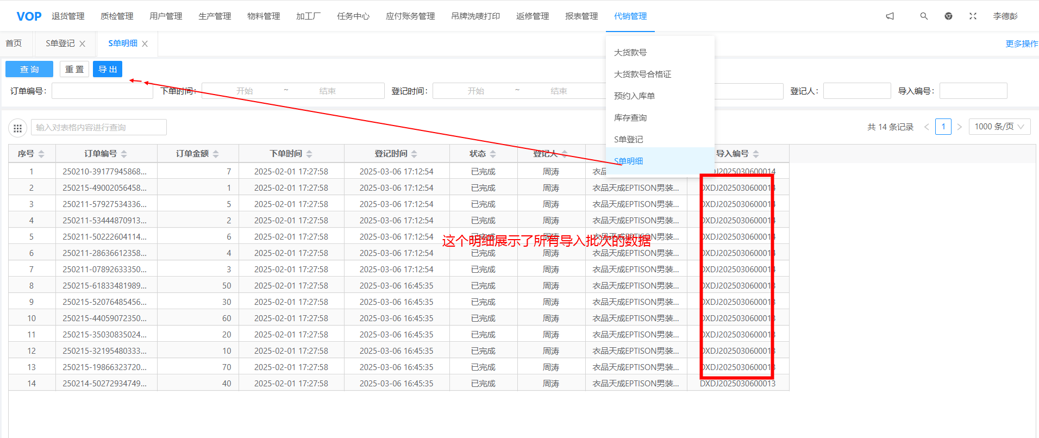This screenshot has width=1039, height=438.
Task: Open the 李德彭 user menu
Action: pos(1005,16)
